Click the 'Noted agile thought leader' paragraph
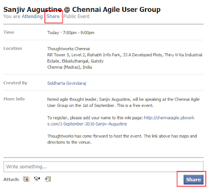The image size is (207, 189). pos(123,102)
